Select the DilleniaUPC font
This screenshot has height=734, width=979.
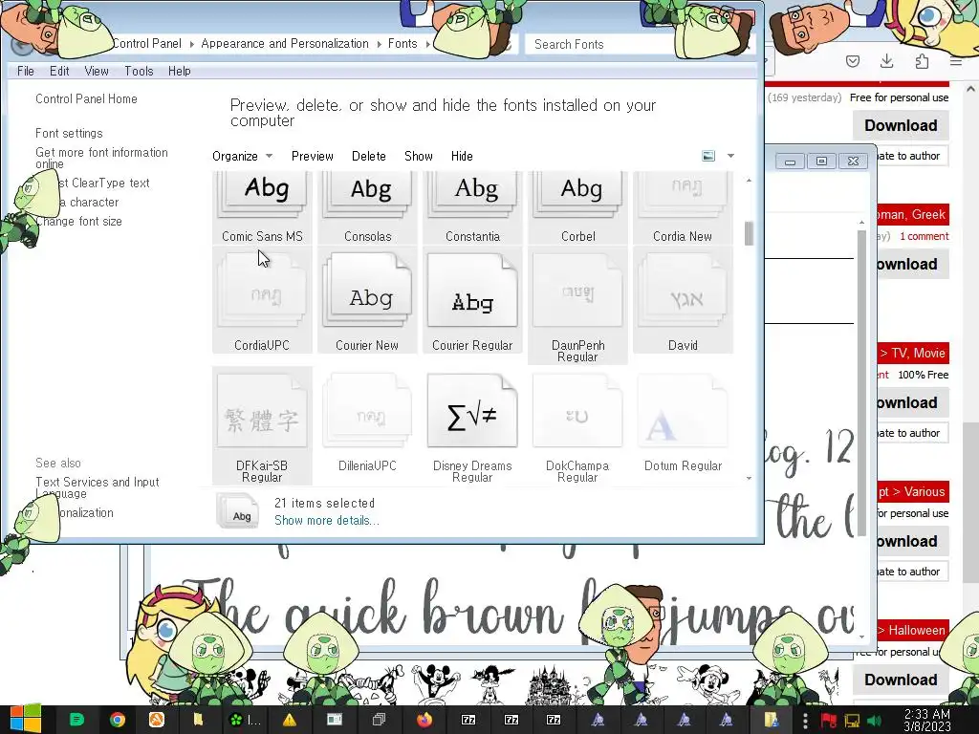(368, 421)
